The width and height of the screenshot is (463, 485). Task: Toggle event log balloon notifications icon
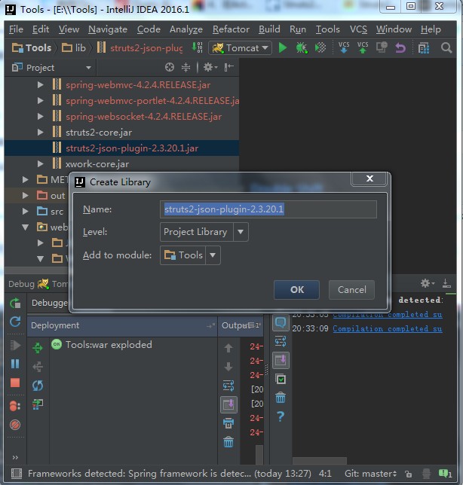pyautogui.click(x=281, y=322)
